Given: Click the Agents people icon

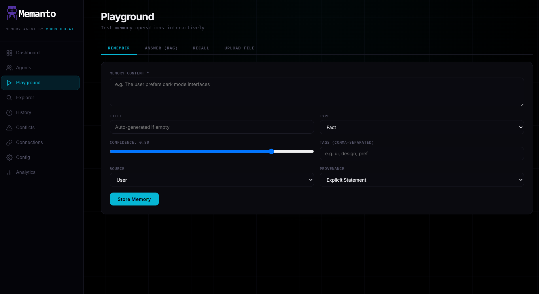Looking at the screenshot, I should click(x=9, y=68).
